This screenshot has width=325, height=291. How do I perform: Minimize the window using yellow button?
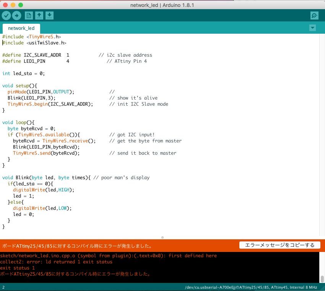coord(13,5)
